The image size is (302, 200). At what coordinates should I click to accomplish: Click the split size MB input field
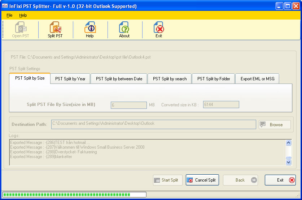coord(129,105)
